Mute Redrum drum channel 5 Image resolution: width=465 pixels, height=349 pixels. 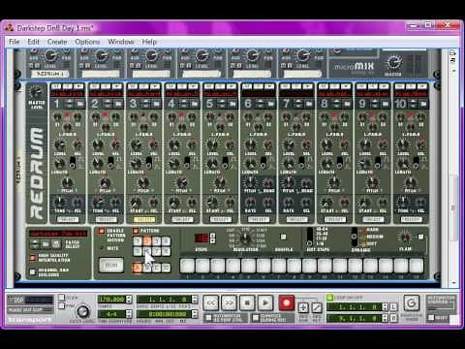(208, 86)
